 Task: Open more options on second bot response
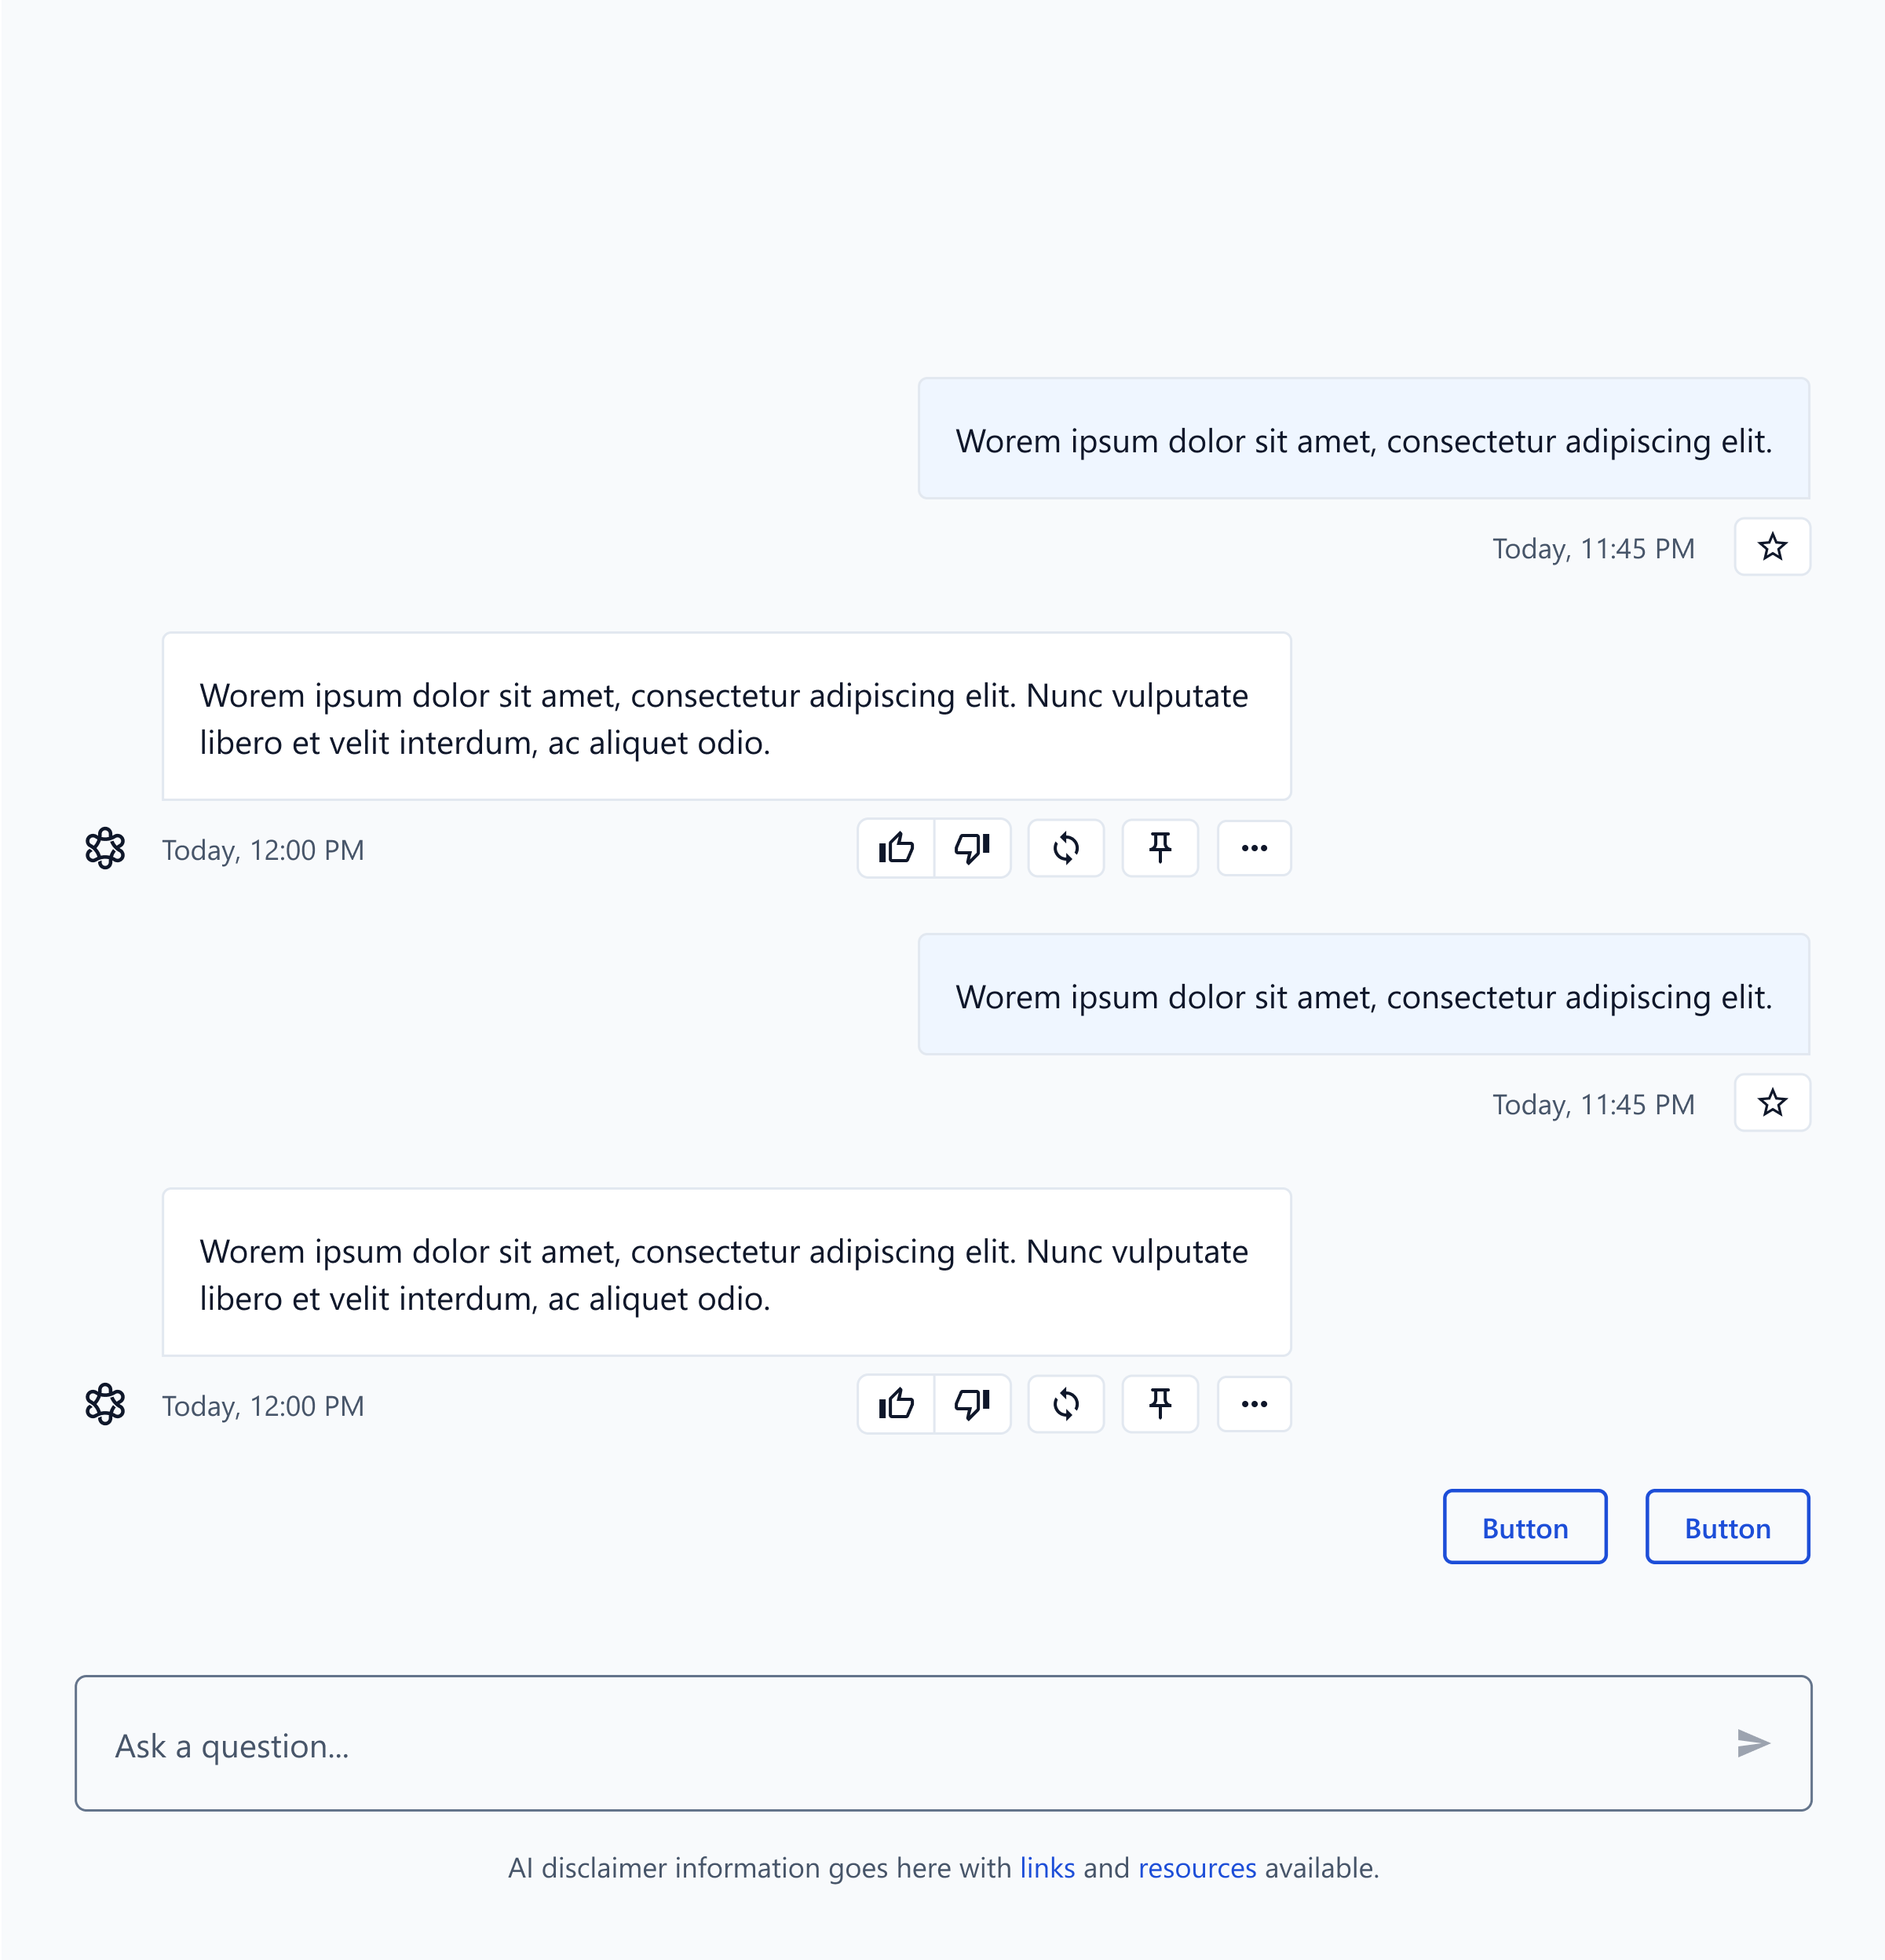tap(1254, 1404)
